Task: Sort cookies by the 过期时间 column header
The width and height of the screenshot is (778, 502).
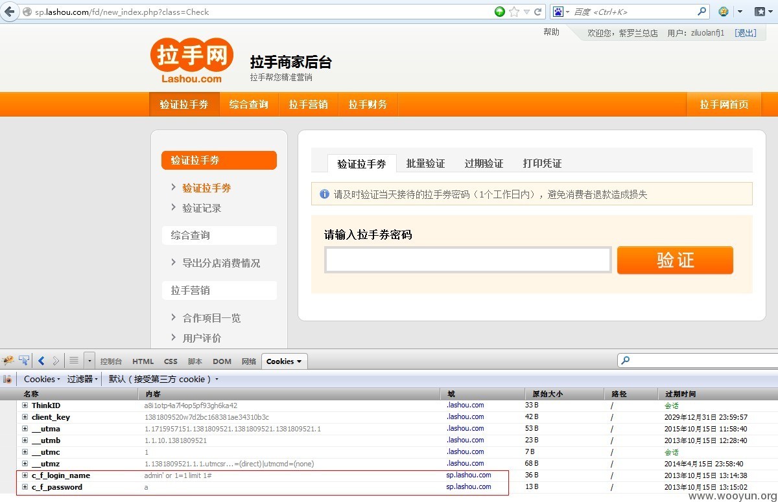Action: [x=718, y=394]
